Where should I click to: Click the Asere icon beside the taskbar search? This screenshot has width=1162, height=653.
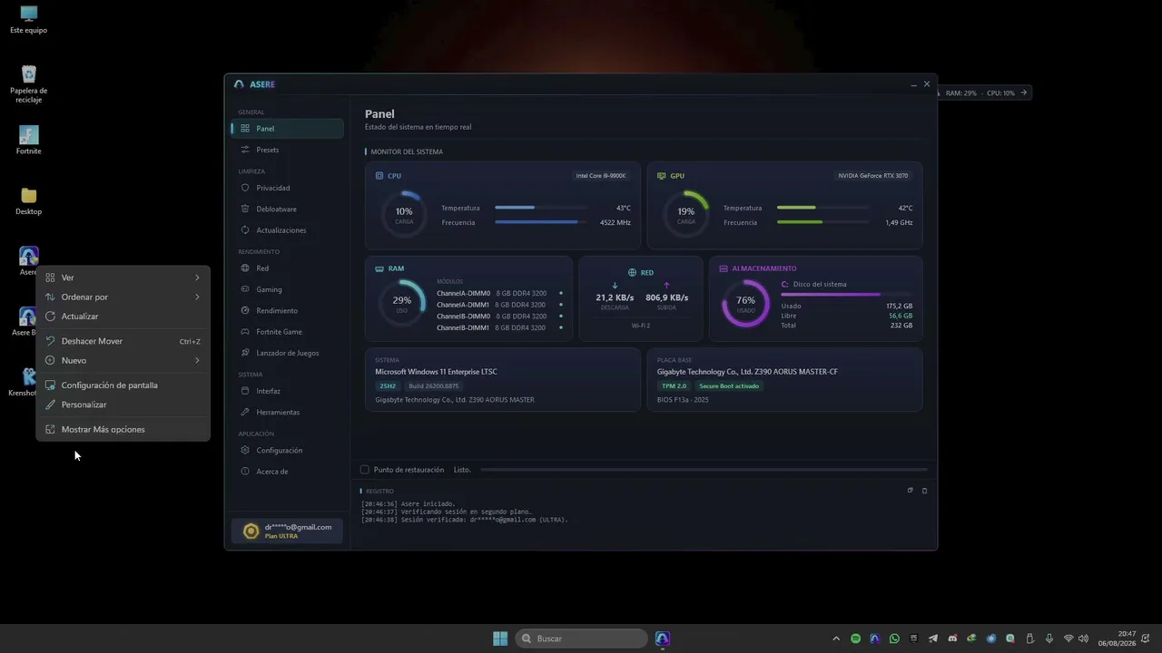(x=663, y=638)
